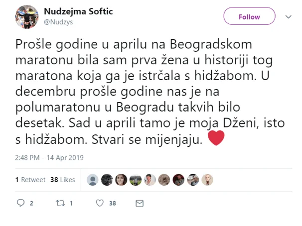Click the fifth liker avatar in white shirt
The width and height of the screenshot is (302, 226).
(x=150, y=180)
